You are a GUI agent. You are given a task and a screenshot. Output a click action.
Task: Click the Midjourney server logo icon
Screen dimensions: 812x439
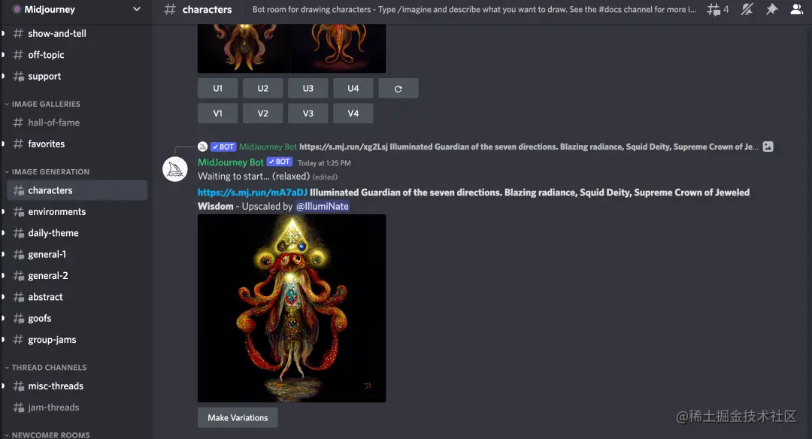17,9
